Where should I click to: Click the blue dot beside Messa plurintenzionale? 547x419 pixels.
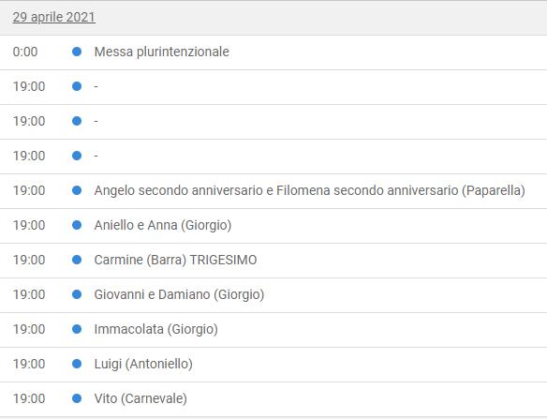[77, 52]
